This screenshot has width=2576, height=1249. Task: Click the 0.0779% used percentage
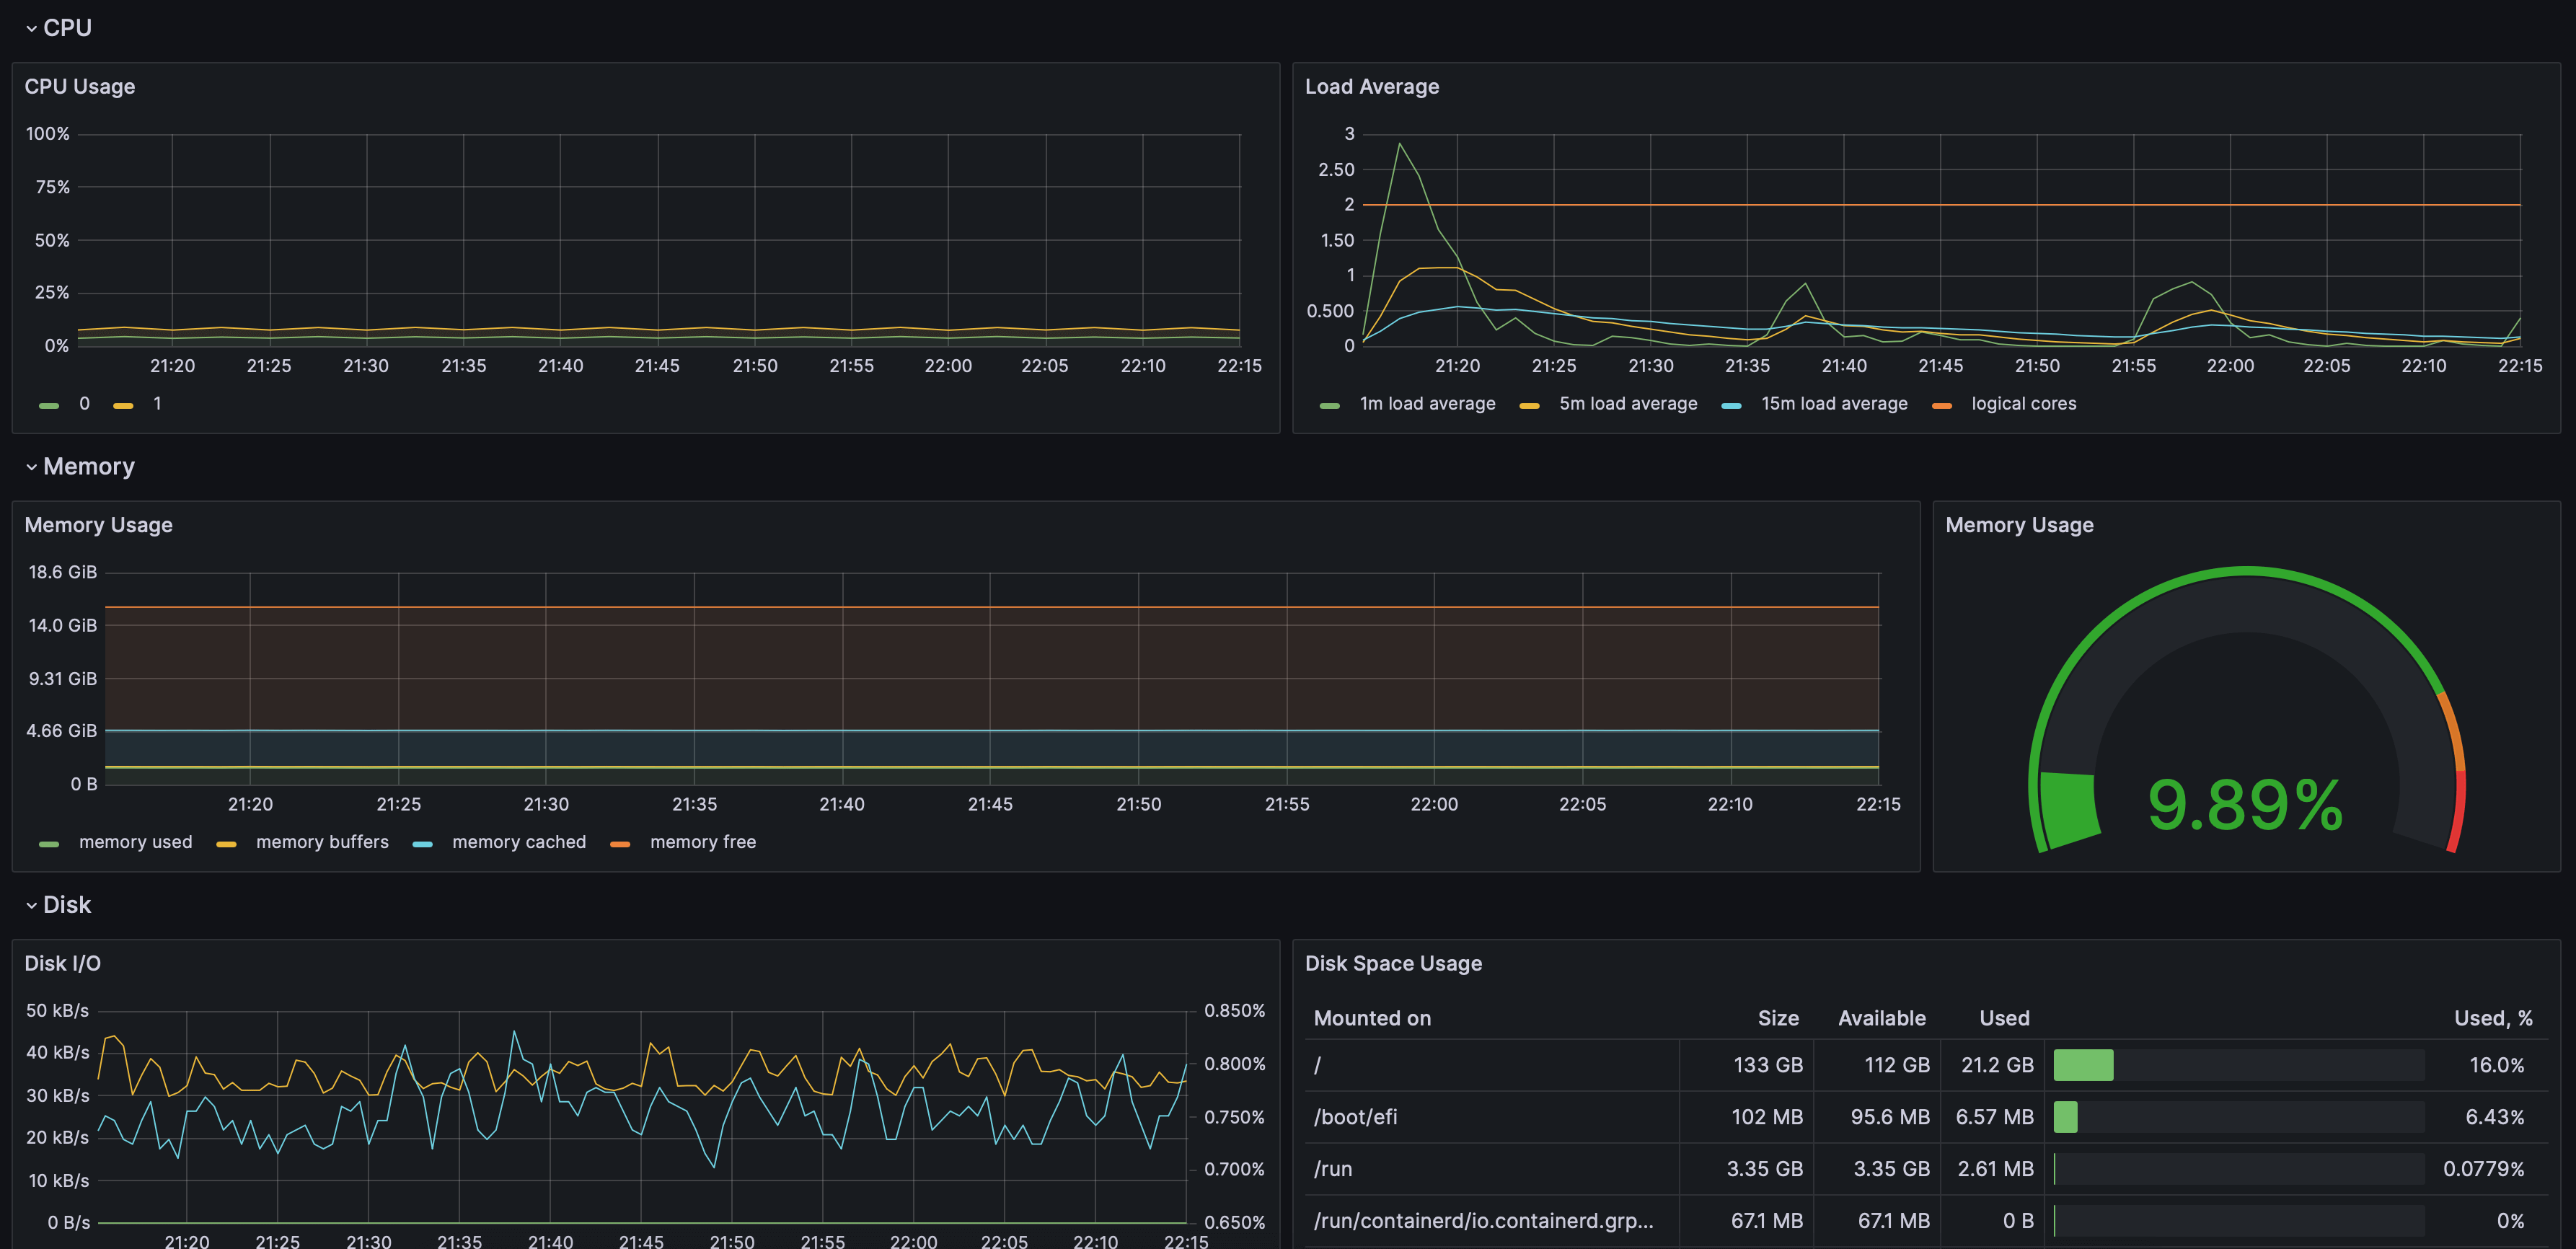tap(2484, 1169)
